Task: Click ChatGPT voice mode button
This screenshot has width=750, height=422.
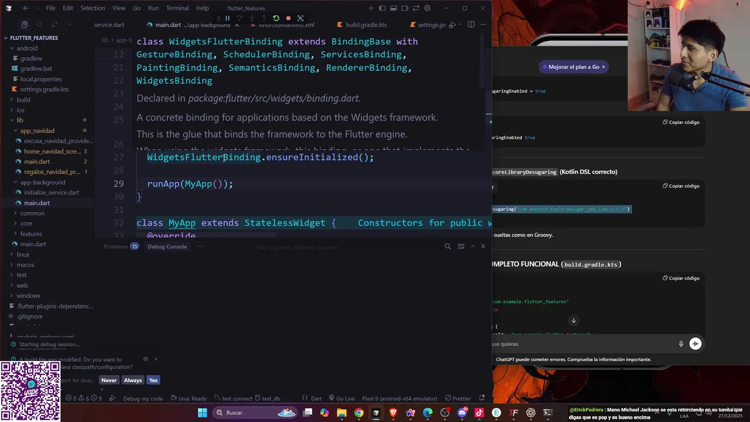Action: [696, 344]
